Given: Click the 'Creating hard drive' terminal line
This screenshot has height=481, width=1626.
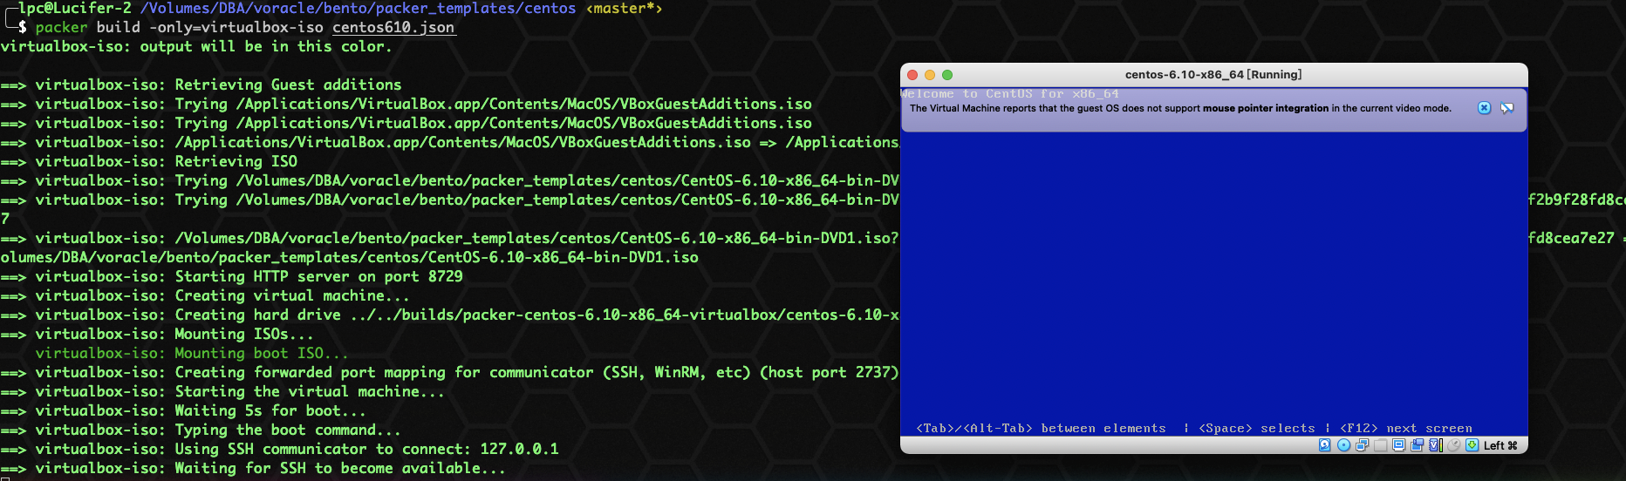Looking at the screenshot, I should tap(449, 315).
